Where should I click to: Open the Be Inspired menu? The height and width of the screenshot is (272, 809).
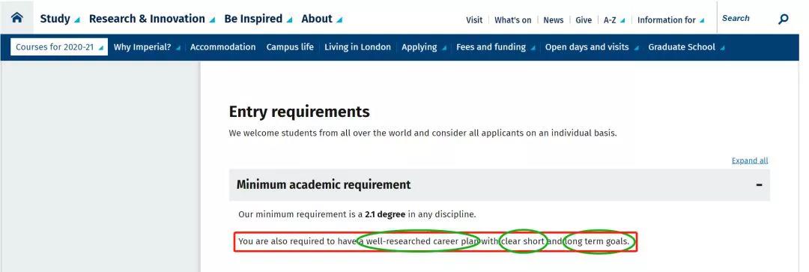[258, 19]
